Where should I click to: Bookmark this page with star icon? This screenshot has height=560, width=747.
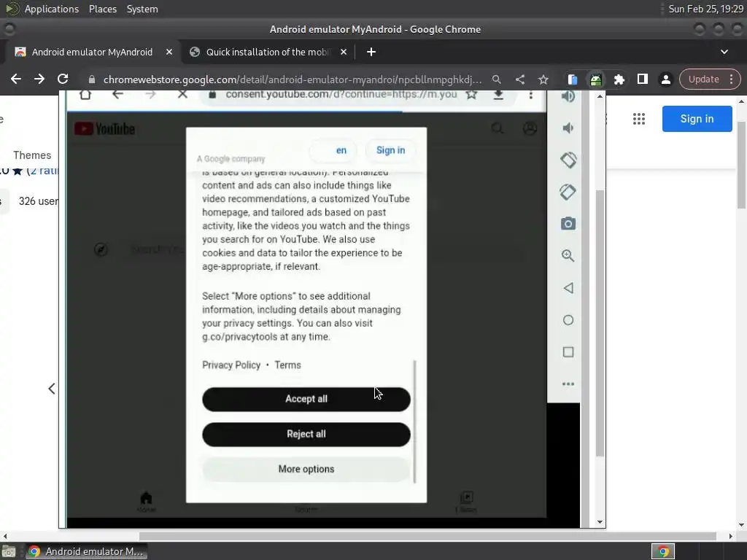pos(543,79)
